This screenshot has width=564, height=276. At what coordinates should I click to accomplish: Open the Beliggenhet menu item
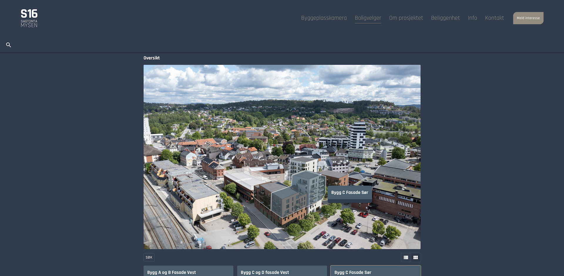point(445,18)
